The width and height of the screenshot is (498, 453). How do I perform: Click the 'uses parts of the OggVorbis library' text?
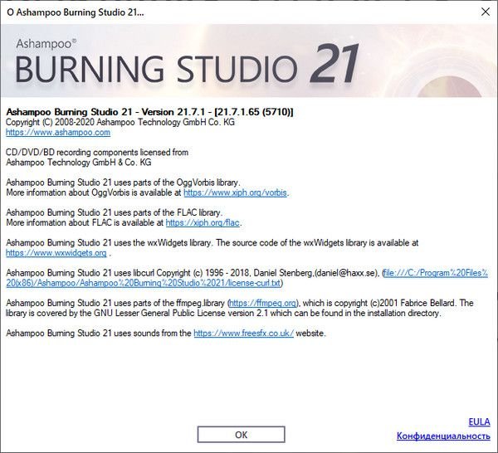pyautogui.click(x=123, y=183)
